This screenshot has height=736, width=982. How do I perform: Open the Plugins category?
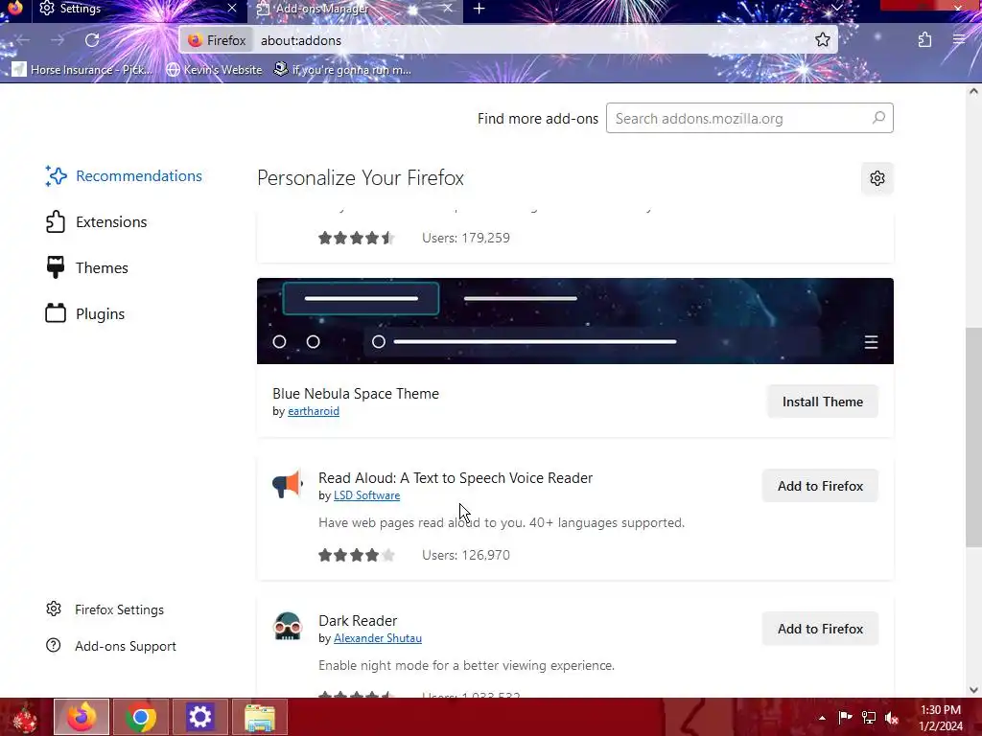point(85,313)
